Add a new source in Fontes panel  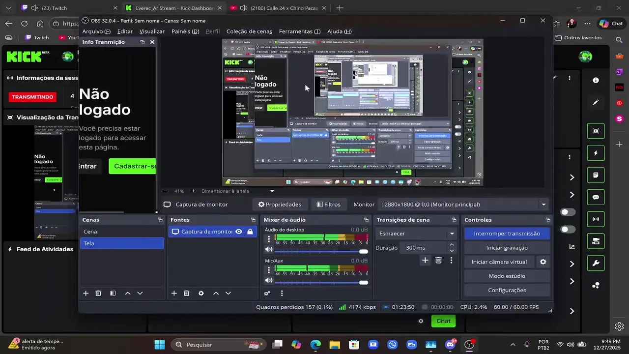click(x=174, y=293)
